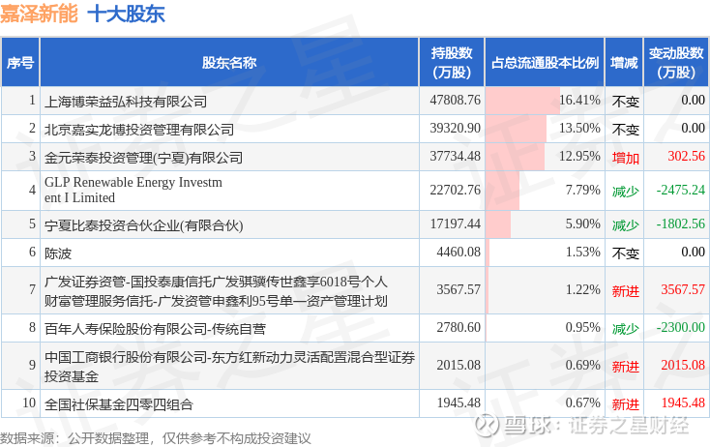Image resolution: width=710 pixels, height=447 pixels.
Task: Click the red 增加 status in row 3
Action: 625,158
